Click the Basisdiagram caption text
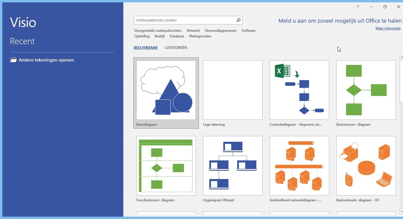 pyautogui.click(x=147, y=125)
